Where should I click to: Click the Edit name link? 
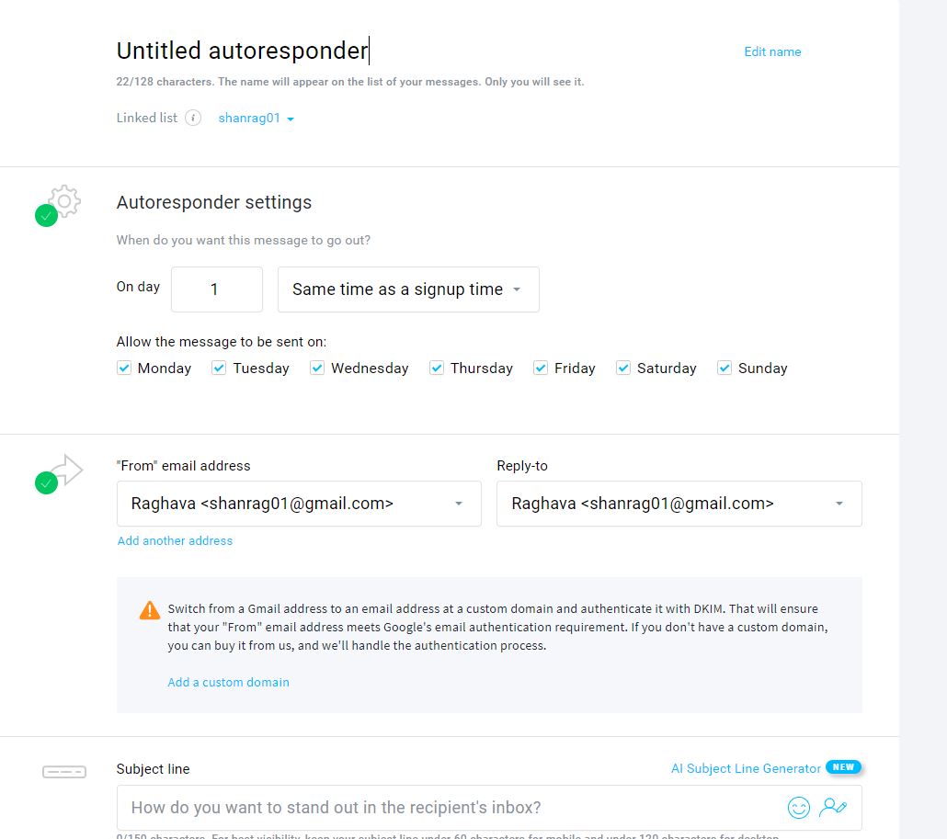(x=772, y=51)
